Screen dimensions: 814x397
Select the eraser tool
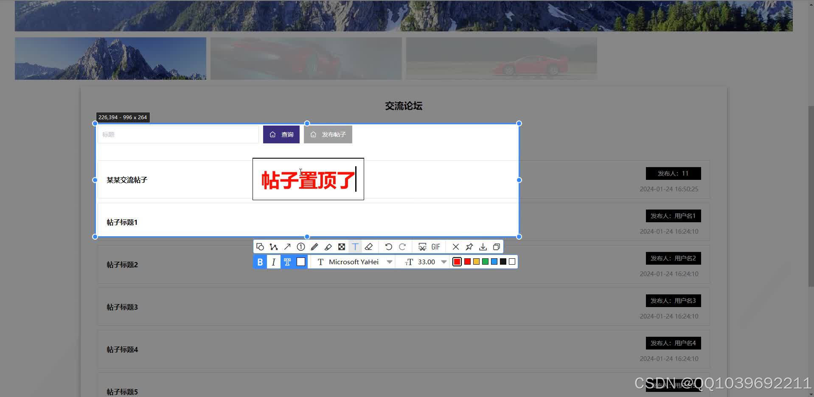pos(369,246)
